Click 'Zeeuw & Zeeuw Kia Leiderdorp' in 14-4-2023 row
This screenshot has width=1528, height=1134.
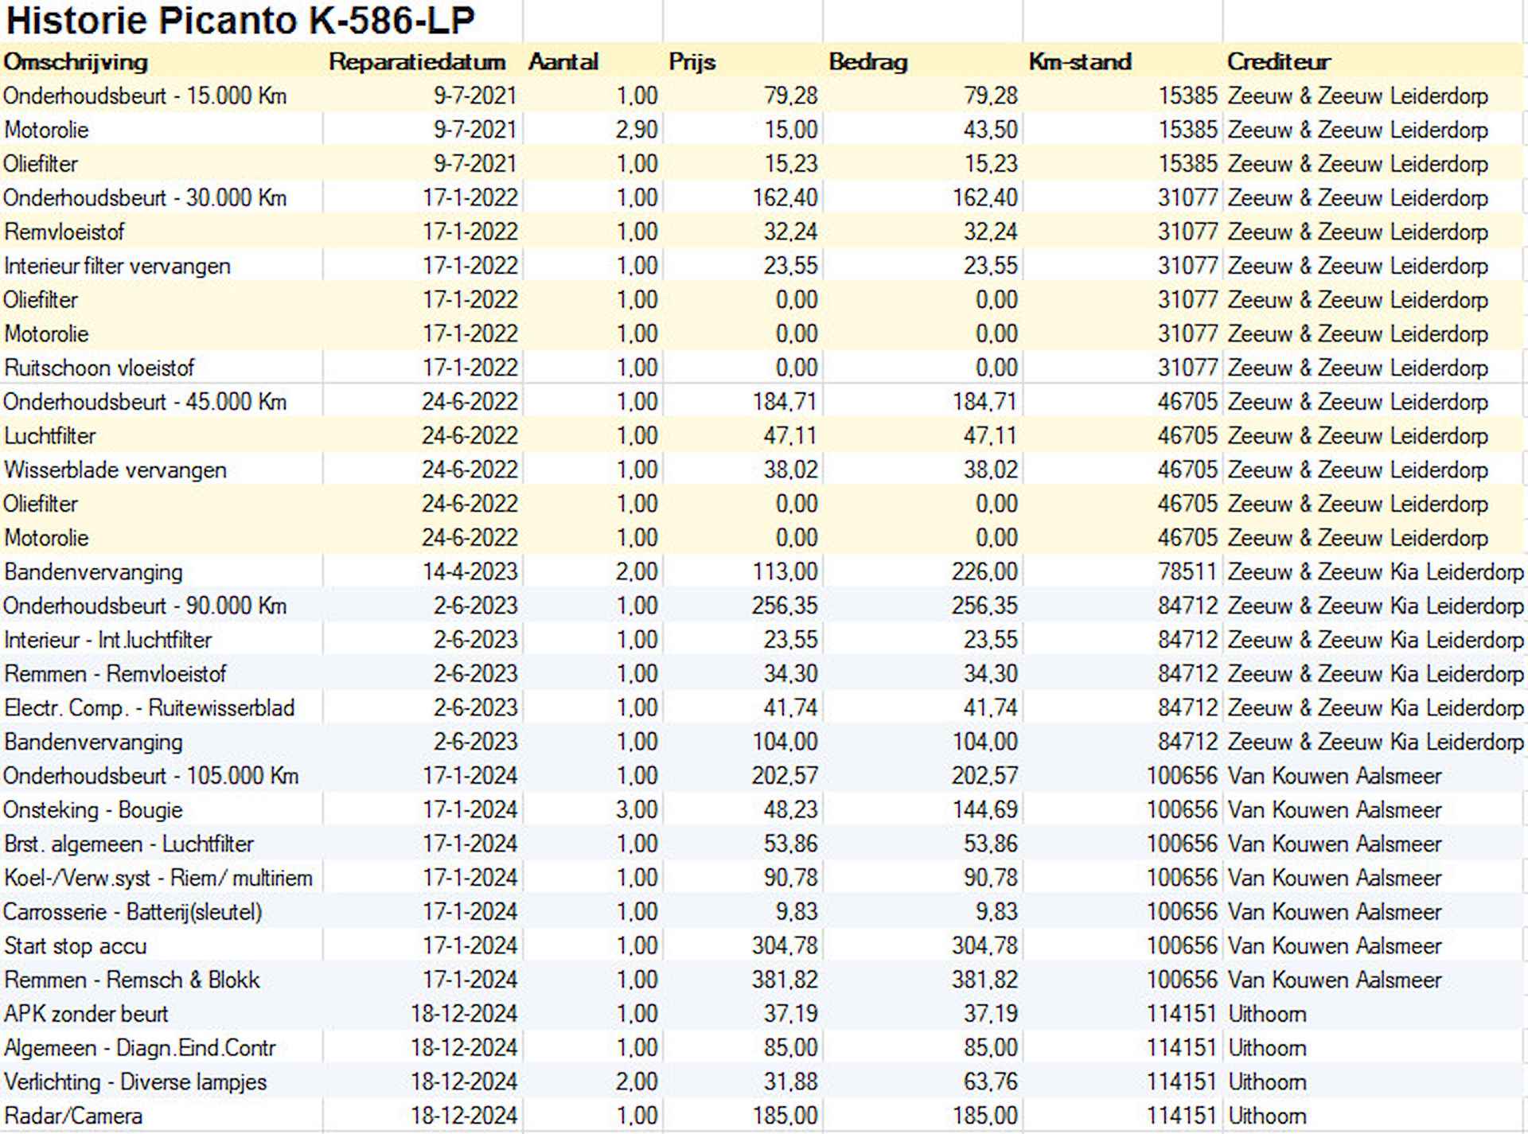pyautogui.click(x=1375, y=572)
